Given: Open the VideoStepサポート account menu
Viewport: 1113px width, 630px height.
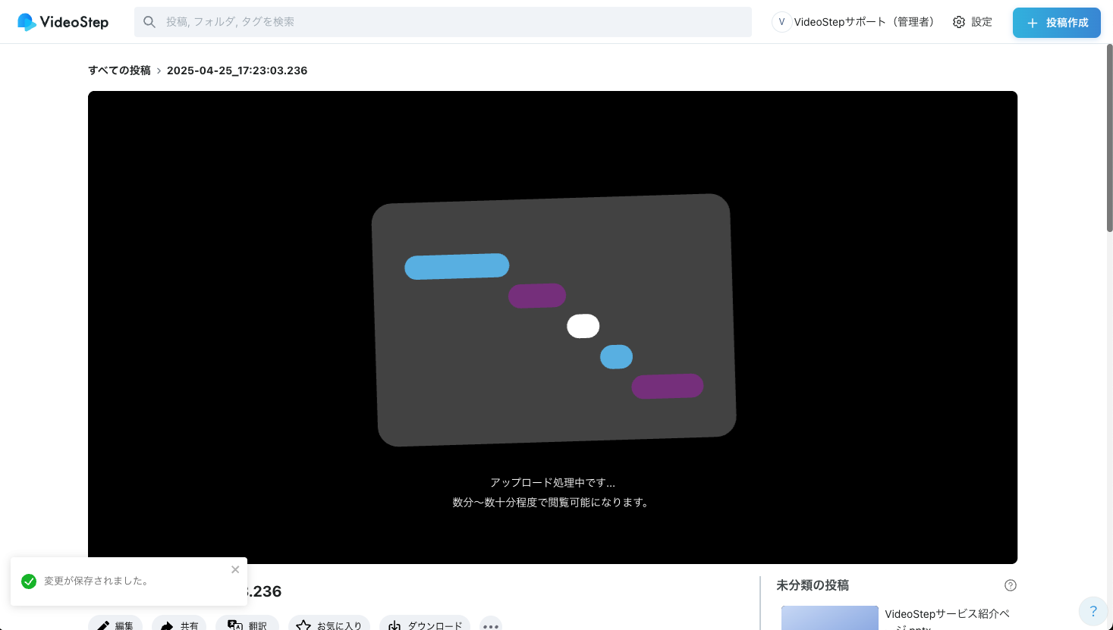Looking at the screenshot, I should (863, 22).
